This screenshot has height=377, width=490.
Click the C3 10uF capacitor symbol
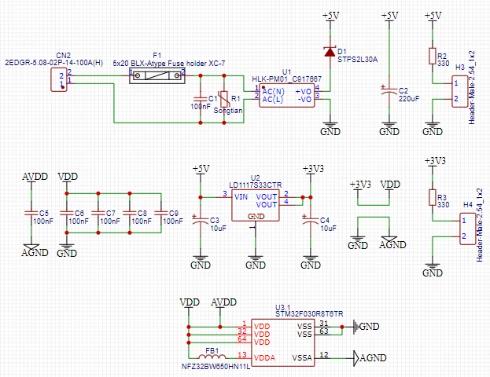[201, 221]
